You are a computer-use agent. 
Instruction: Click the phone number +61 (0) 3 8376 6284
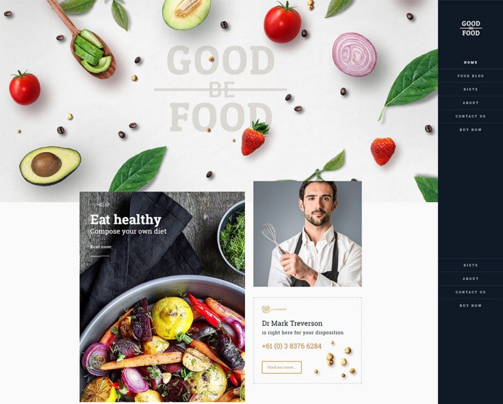click(291, 346)
